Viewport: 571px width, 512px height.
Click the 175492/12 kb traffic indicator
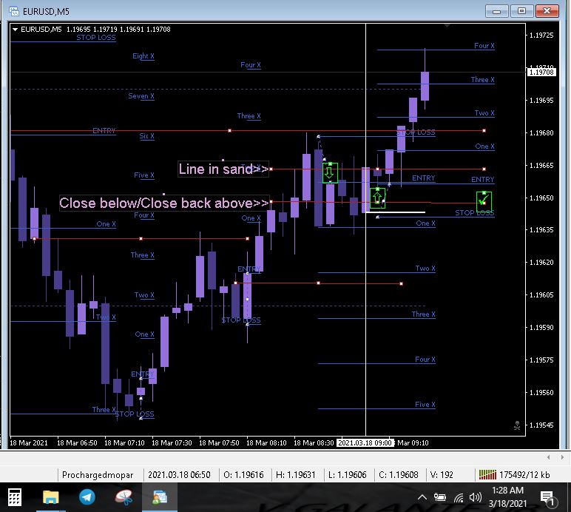524,475
